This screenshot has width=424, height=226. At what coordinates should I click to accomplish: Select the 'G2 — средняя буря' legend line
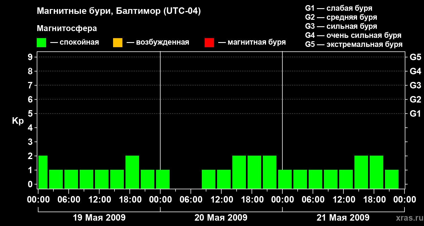click(341, 17)
